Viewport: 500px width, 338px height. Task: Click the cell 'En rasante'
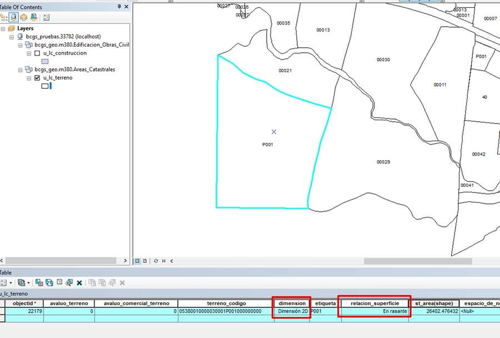click(374, 311)
